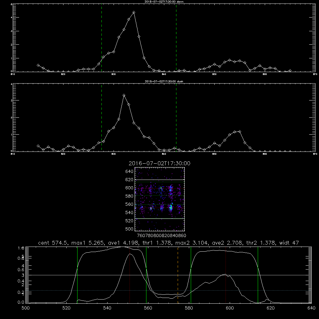Click the spectral image thumbnail
Image resolution: width=319 pixels, height=319 pixels.
click(x=159, y=199)
